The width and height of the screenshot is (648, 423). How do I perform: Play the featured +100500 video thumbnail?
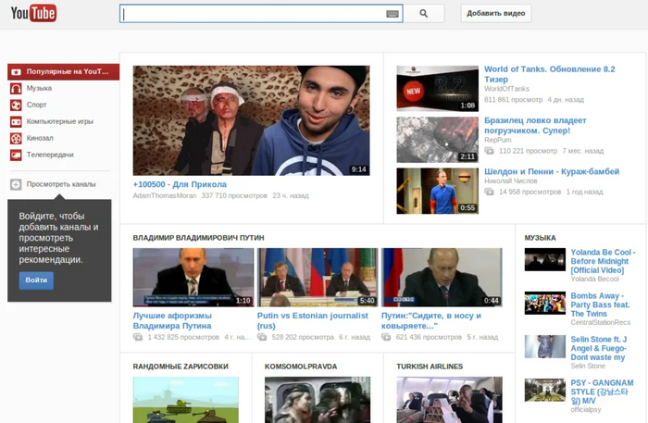pyautogui.click(x=251, y=120)
